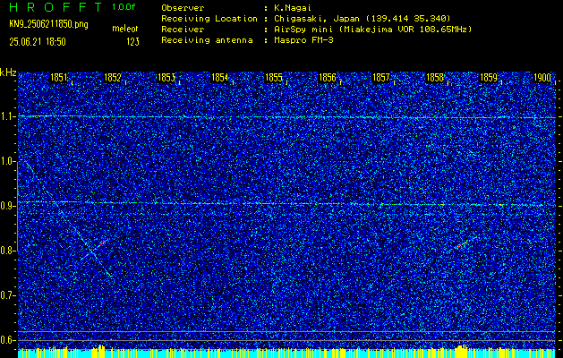Viewport: 563px width, 358px height.
Task: Click the HROFFT title text
Action: pyautogui.click(x=56, y=7)
